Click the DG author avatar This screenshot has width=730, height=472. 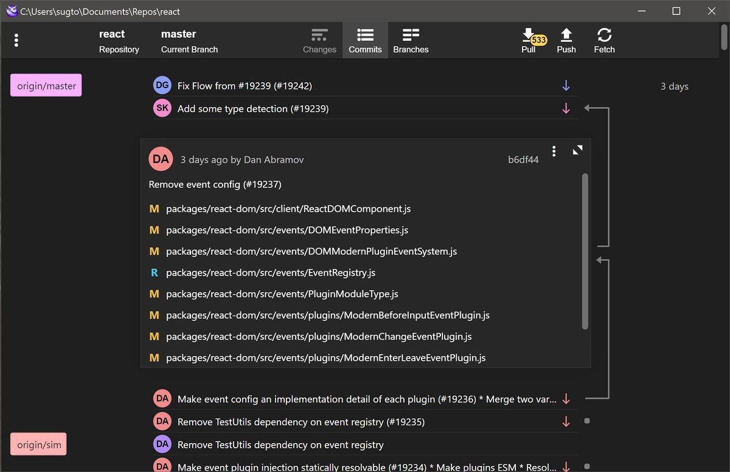tap(162, 86)
